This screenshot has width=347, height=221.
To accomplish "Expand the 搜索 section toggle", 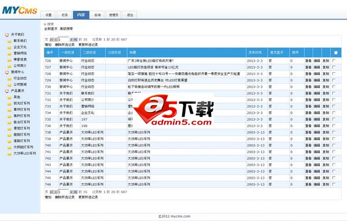I will (45, 24).
